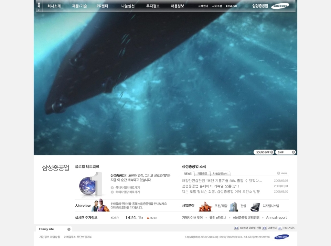Click the footer 고객센터 circle icon
The height and width of the screenshot is (246, 331).
click(264, 228)
